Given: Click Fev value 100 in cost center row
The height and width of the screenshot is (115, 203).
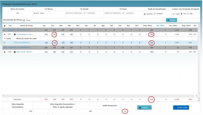Looking at the screenshot, I should click(55, 43).
